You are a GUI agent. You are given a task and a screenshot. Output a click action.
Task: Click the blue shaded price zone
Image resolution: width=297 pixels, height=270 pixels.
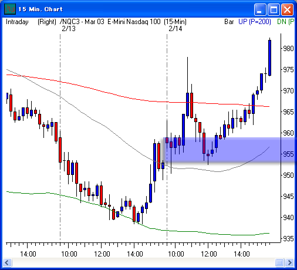point(229,150)
